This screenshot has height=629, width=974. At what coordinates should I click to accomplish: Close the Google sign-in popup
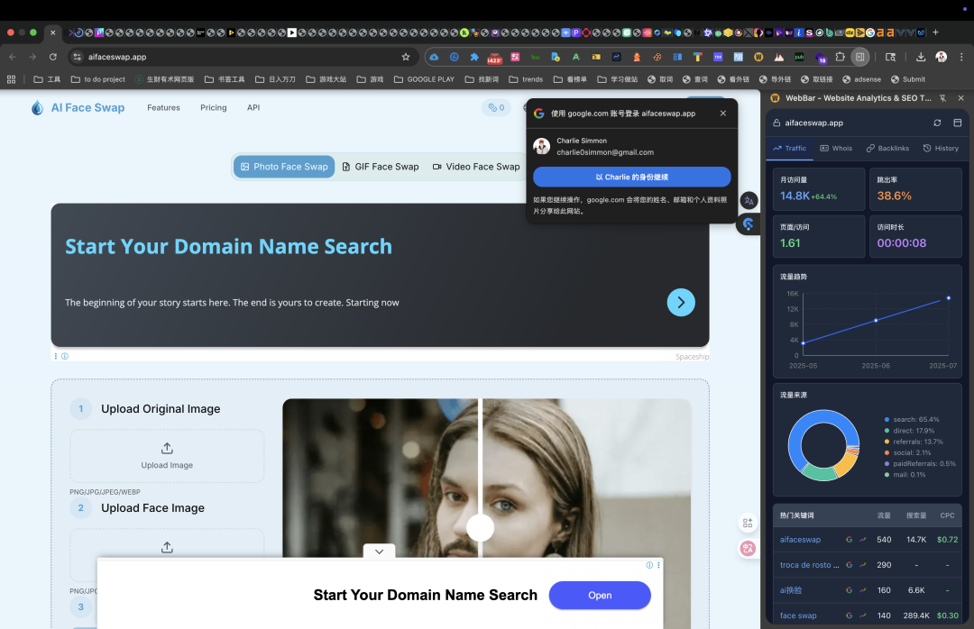723,113
